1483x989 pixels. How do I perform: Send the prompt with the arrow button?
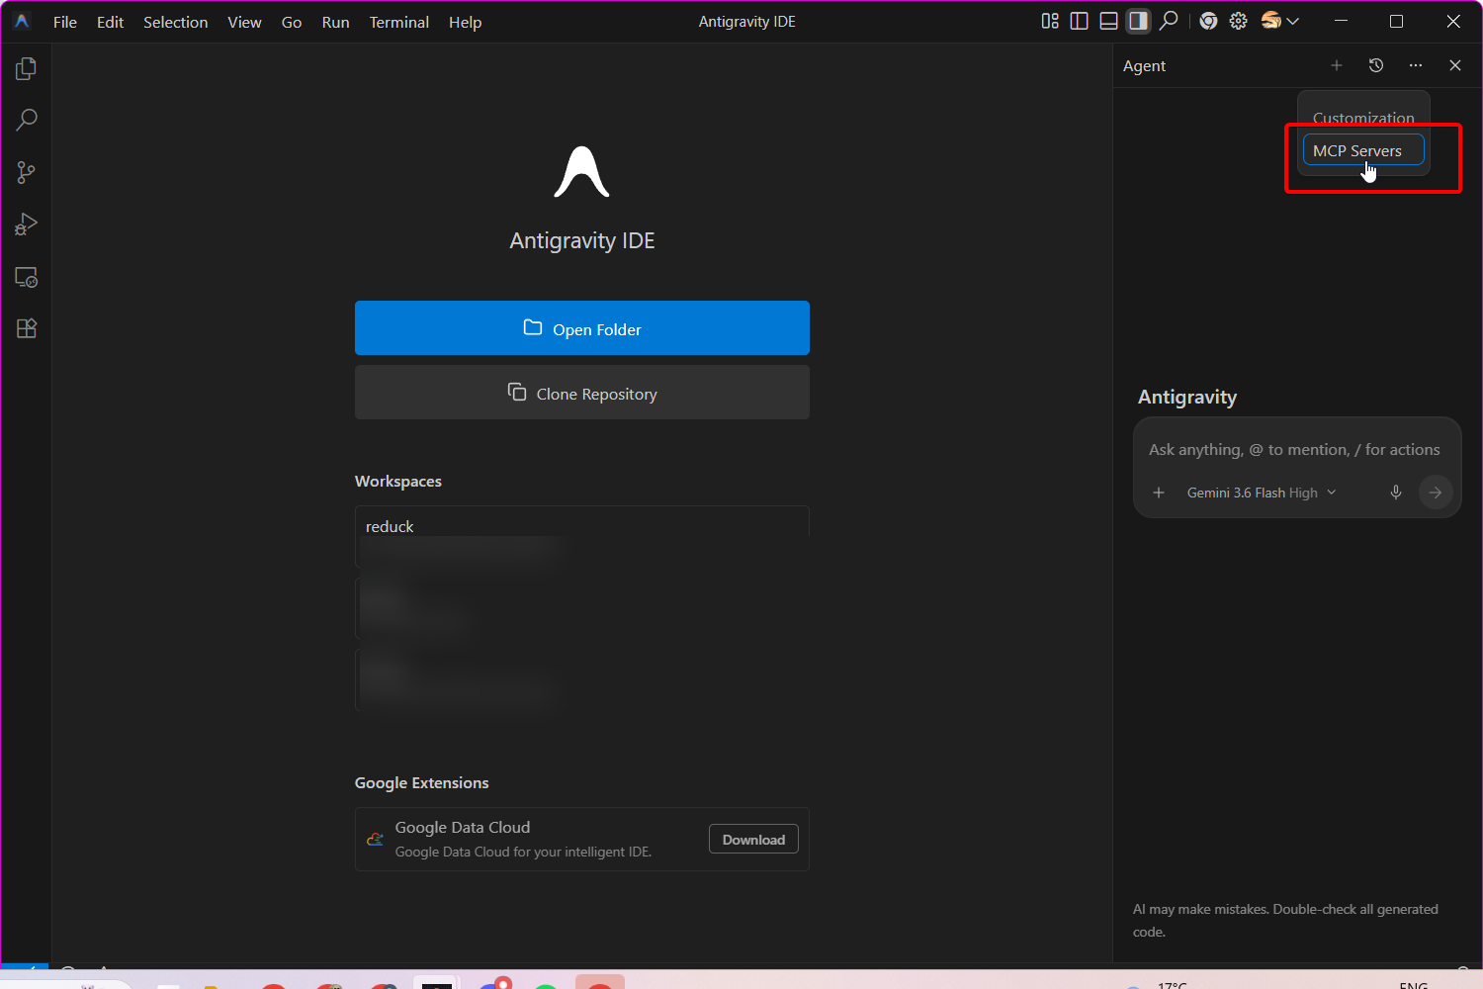click(x=1436, y=493)
